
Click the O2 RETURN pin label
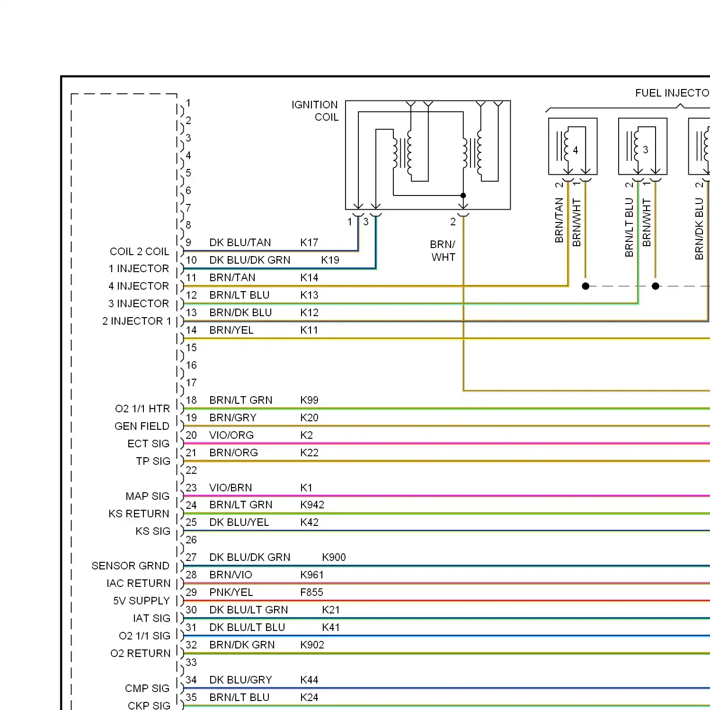click(x=141, y=653)
